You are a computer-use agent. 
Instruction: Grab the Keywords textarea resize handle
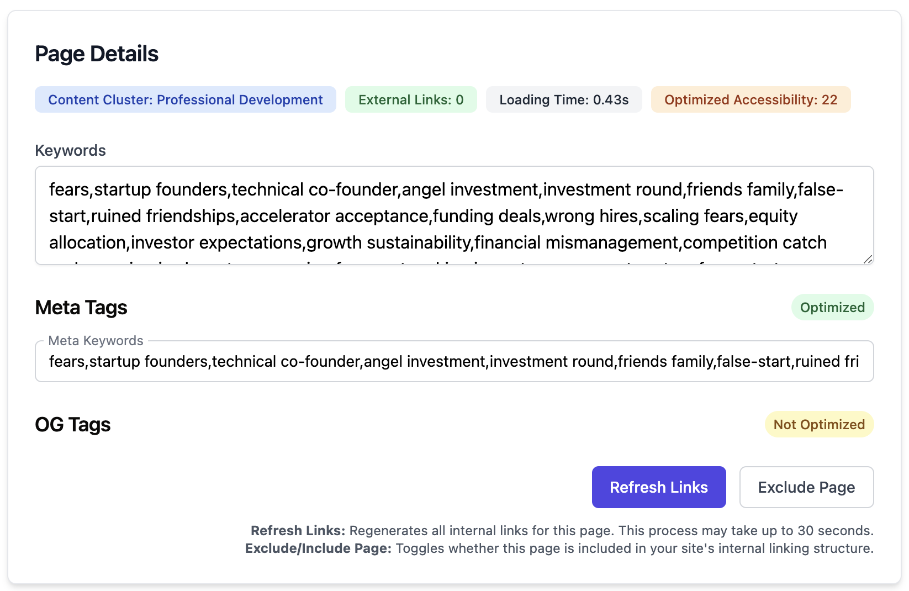click(868, 259)
